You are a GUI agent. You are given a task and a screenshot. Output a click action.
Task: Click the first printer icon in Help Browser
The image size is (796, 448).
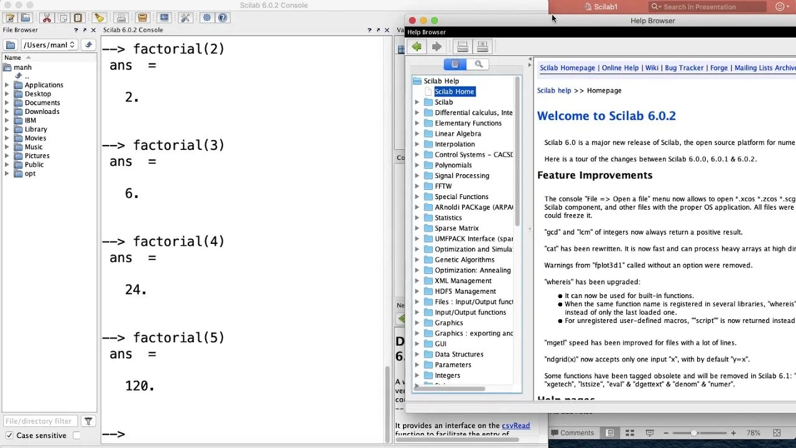462,47
